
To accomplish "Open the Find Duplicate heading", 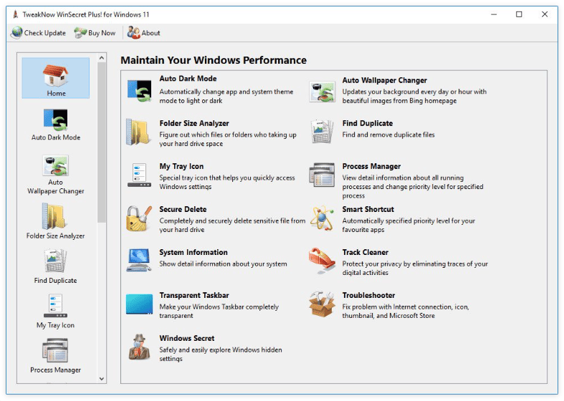I will click(368, 123).
